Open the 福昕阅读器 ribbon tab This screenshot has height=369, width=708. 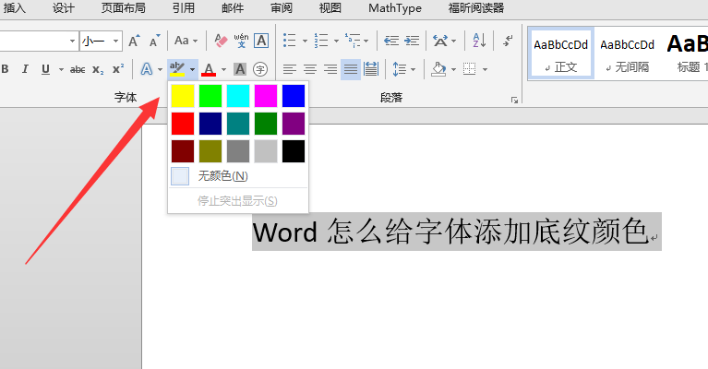pos(476,8)
